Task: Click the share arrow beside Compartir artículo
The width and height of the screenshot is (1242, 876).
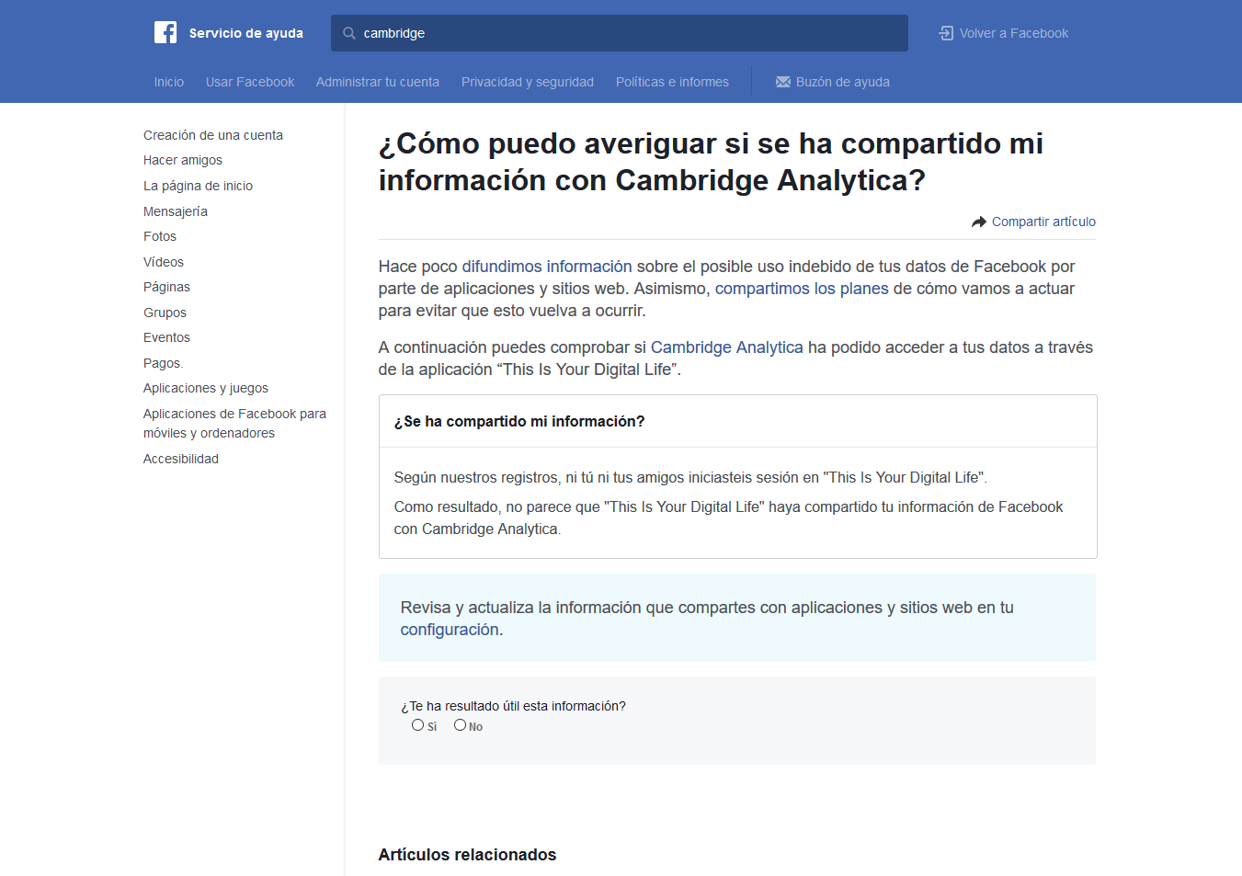Action: (977, 221)
